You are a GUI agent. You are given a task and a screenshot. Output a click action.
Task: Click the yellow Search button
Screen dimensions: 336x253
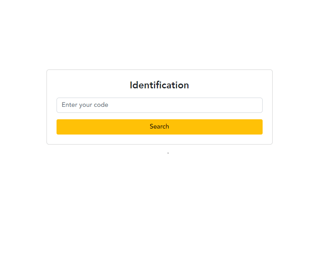pyautogui.click(x=160, y=127)
